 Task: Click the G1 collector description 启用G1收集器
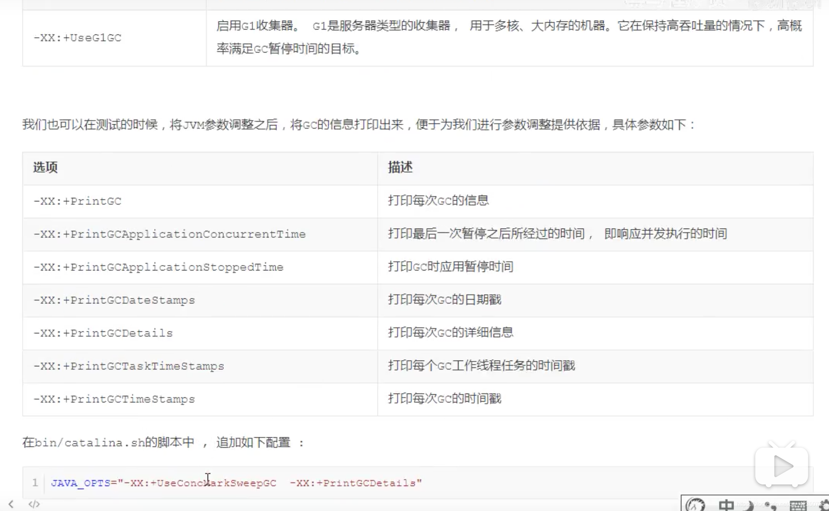[x=509, y=37]
